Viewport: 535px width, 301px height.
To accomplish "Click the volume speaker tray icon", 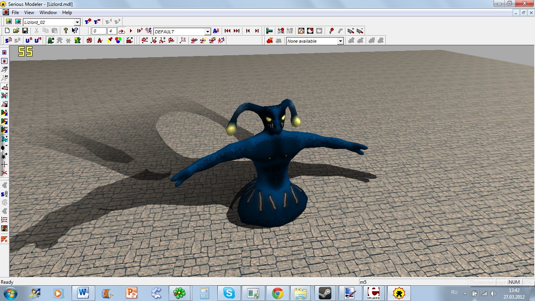I will coord(493,293).
